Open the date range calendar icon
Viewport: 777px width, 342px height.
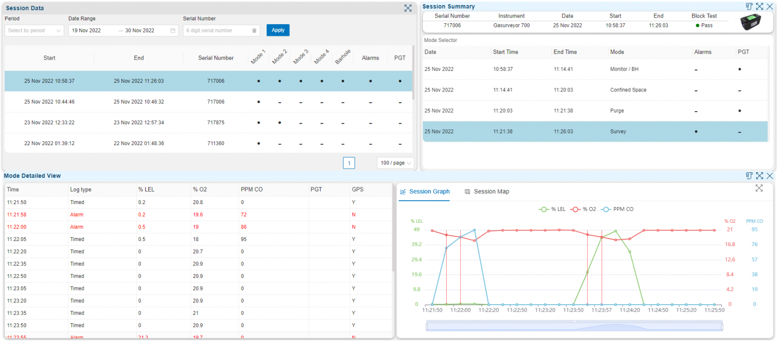[174, 30]
